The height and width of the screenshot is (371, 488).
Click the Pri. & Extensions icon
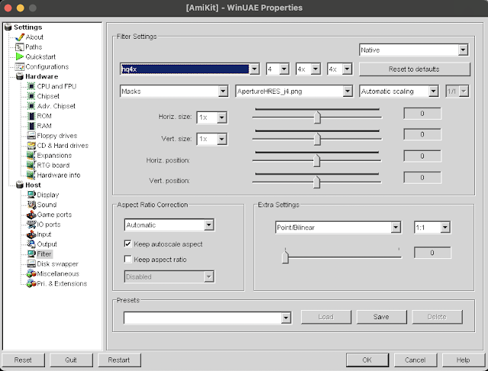(31, 283)
